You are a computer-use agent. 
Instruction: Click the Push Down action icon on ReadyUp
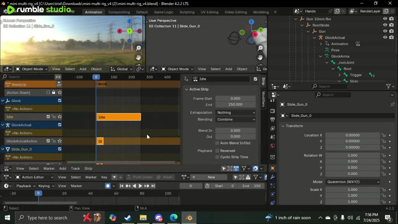pyautogui.click(x=58, y=84)
